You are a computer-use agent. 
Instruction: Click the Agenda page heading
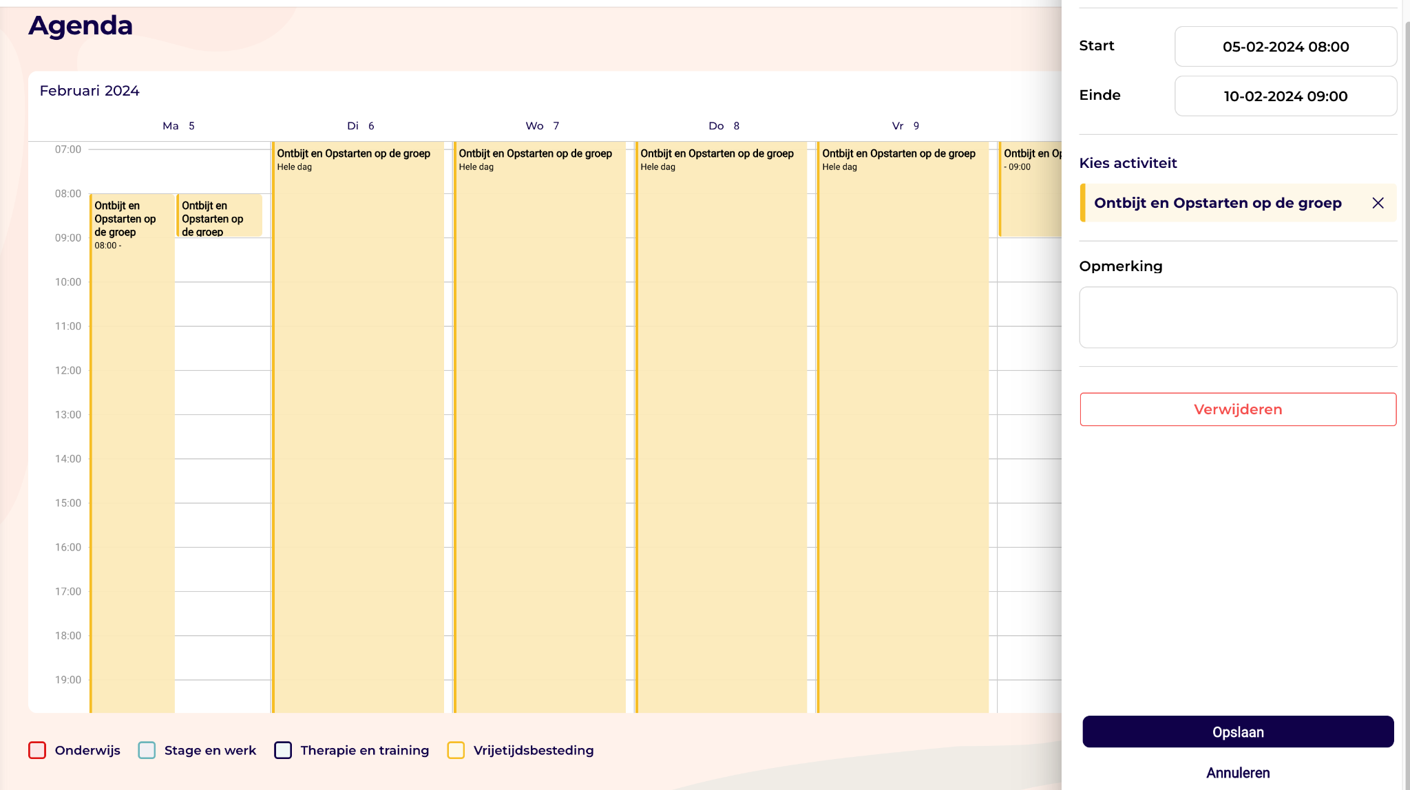point(81,25)
